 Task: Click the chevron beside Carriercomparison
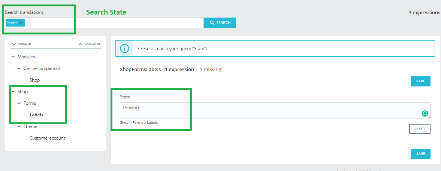click(19, 68)
